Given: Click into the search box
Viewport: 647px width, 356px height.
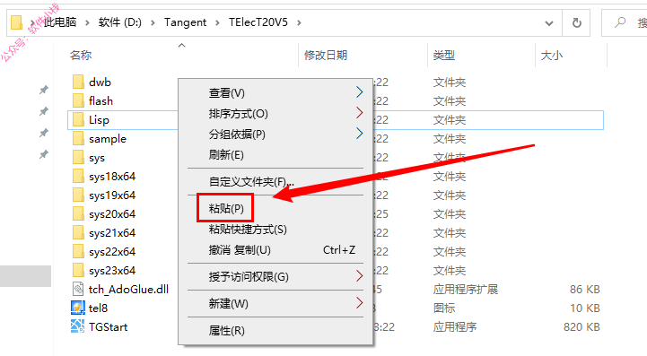Looking at the screenshot, I should 625,22.
